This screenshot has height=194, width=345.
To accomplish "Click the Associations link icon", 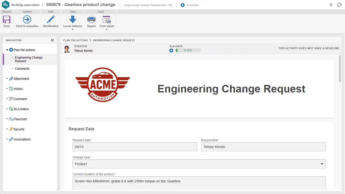I will coord(11,139).
